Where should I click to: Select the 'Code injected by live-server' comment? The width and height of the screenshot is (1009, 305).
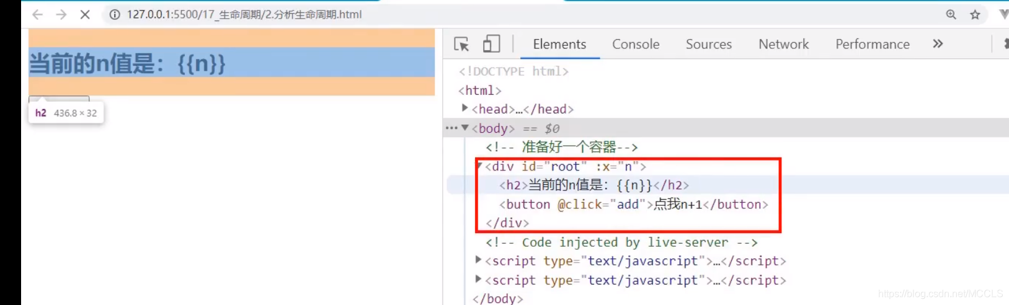pos(621,242)
